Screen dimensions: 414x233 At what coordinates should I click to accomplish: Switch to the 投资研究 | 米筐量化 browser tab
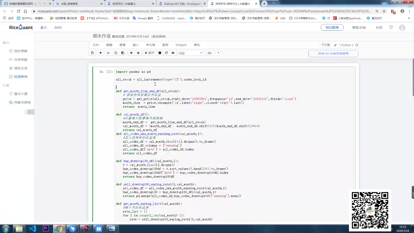click(x=130, y=4)
